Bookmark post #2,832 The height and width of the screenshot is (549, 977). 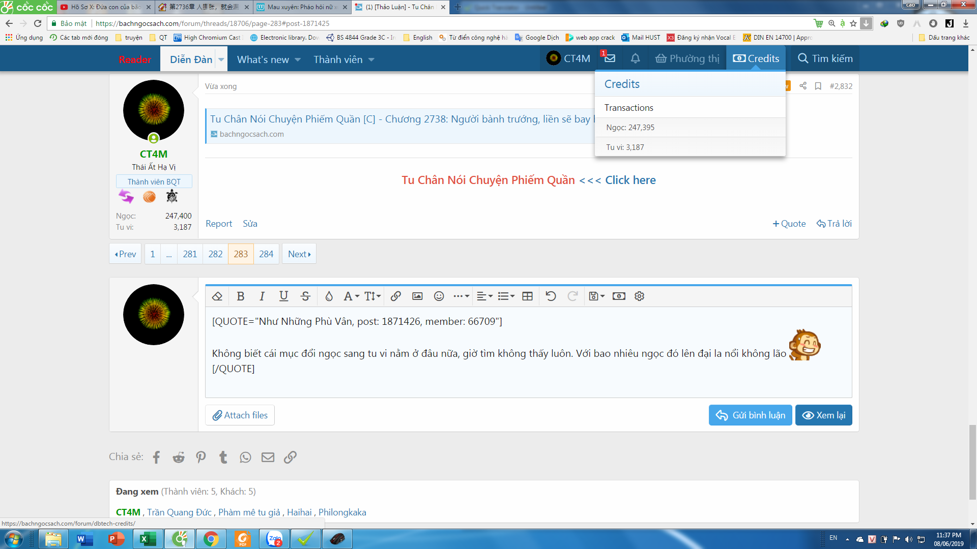818,86
